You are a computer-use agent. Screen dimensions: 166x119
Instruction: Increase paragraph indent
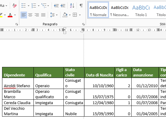coord(63,6)
